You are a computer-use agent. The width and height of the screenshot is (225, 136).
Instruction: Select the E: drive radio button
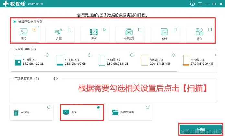[x=132, y=55]
